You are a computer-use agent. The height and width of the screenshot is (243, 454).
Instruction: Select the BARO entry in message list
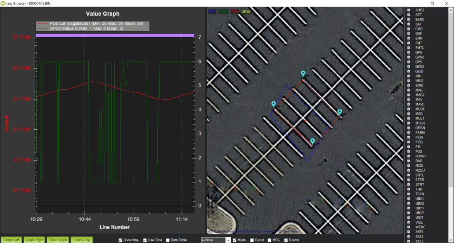click(x=419, y=19)
